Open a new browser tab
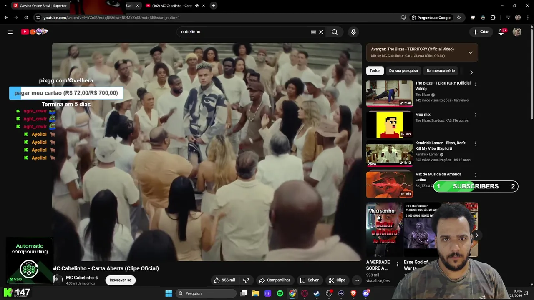The height and width of the screenshot is (300, 534). click(x=213, y=5)
